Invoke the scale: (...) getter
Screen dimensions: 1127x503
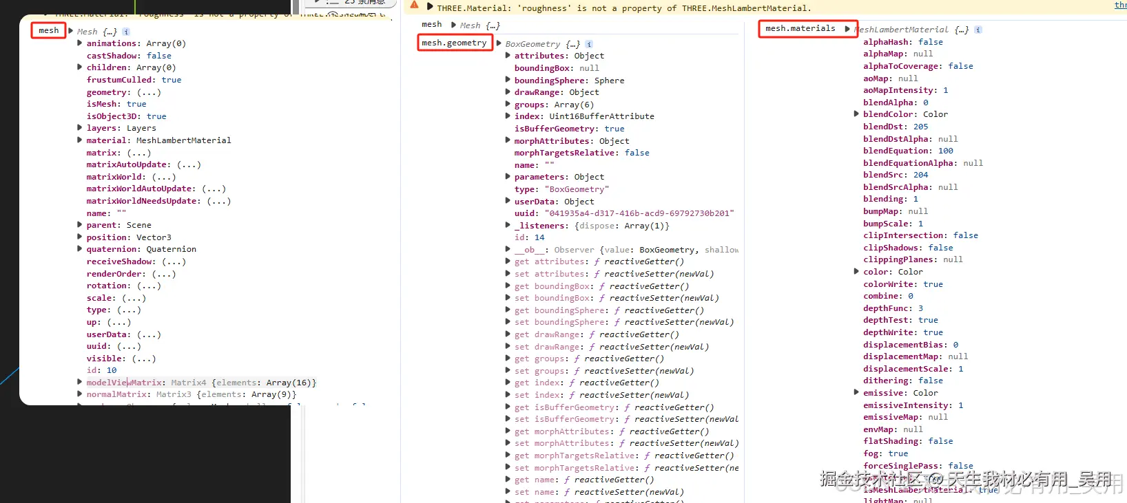tap(134, 298)
